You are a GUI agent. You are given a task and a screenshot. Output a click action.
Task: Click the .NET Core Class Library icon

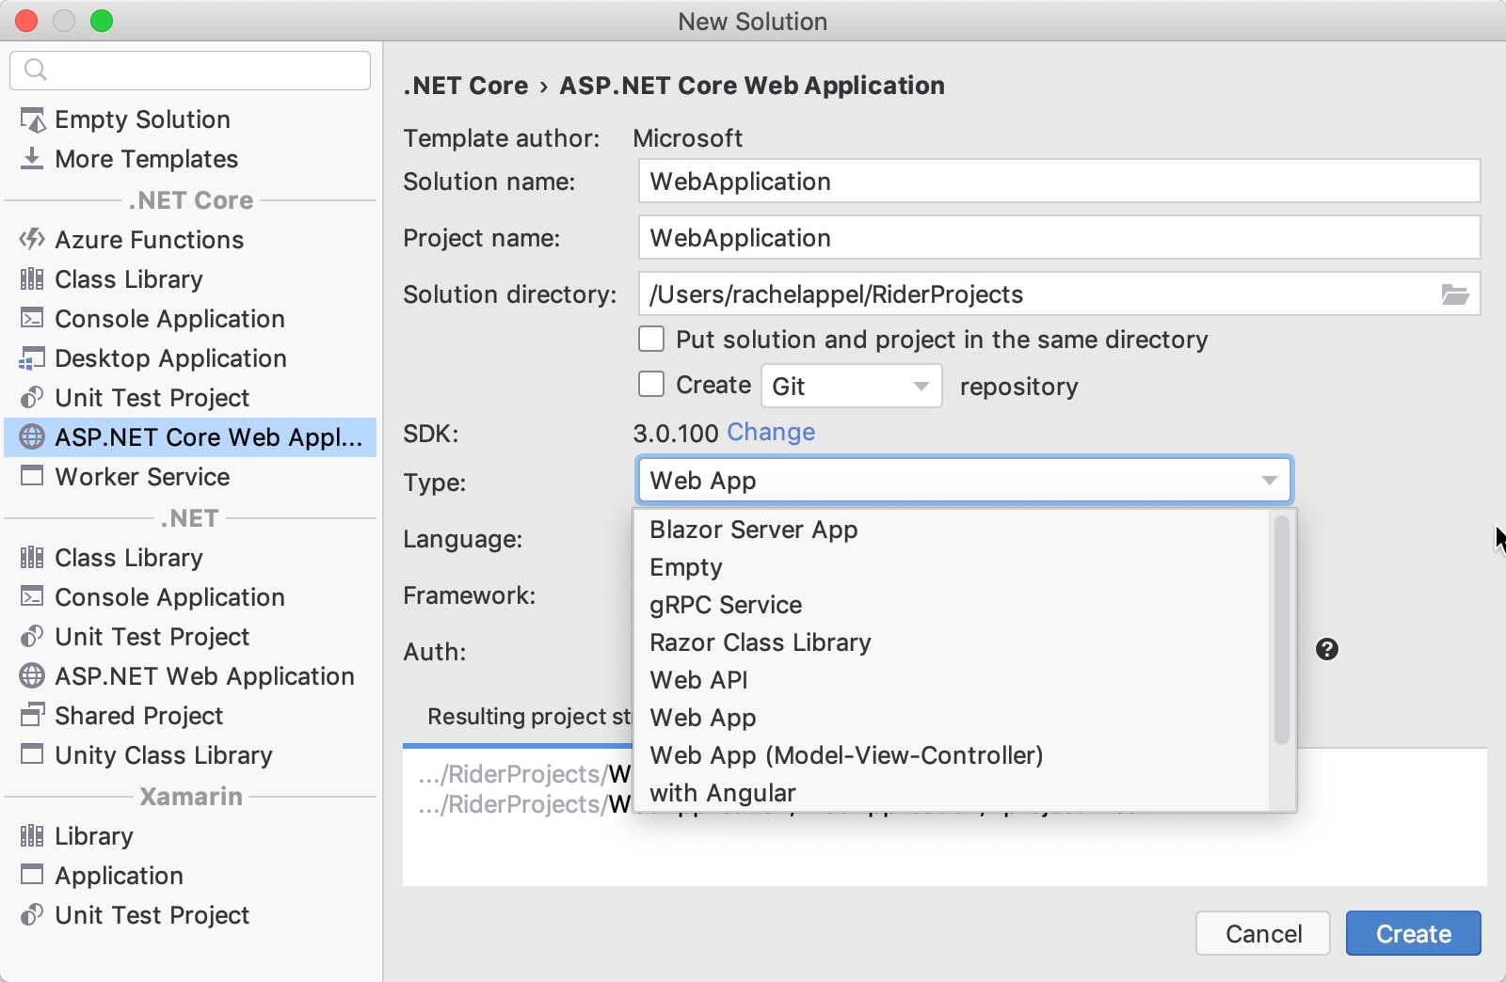pyautogui.click(x=32, y=278)
